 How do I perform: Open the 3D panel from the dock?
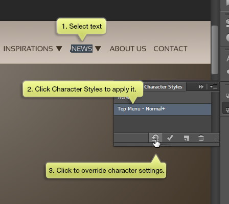[227, 22]
